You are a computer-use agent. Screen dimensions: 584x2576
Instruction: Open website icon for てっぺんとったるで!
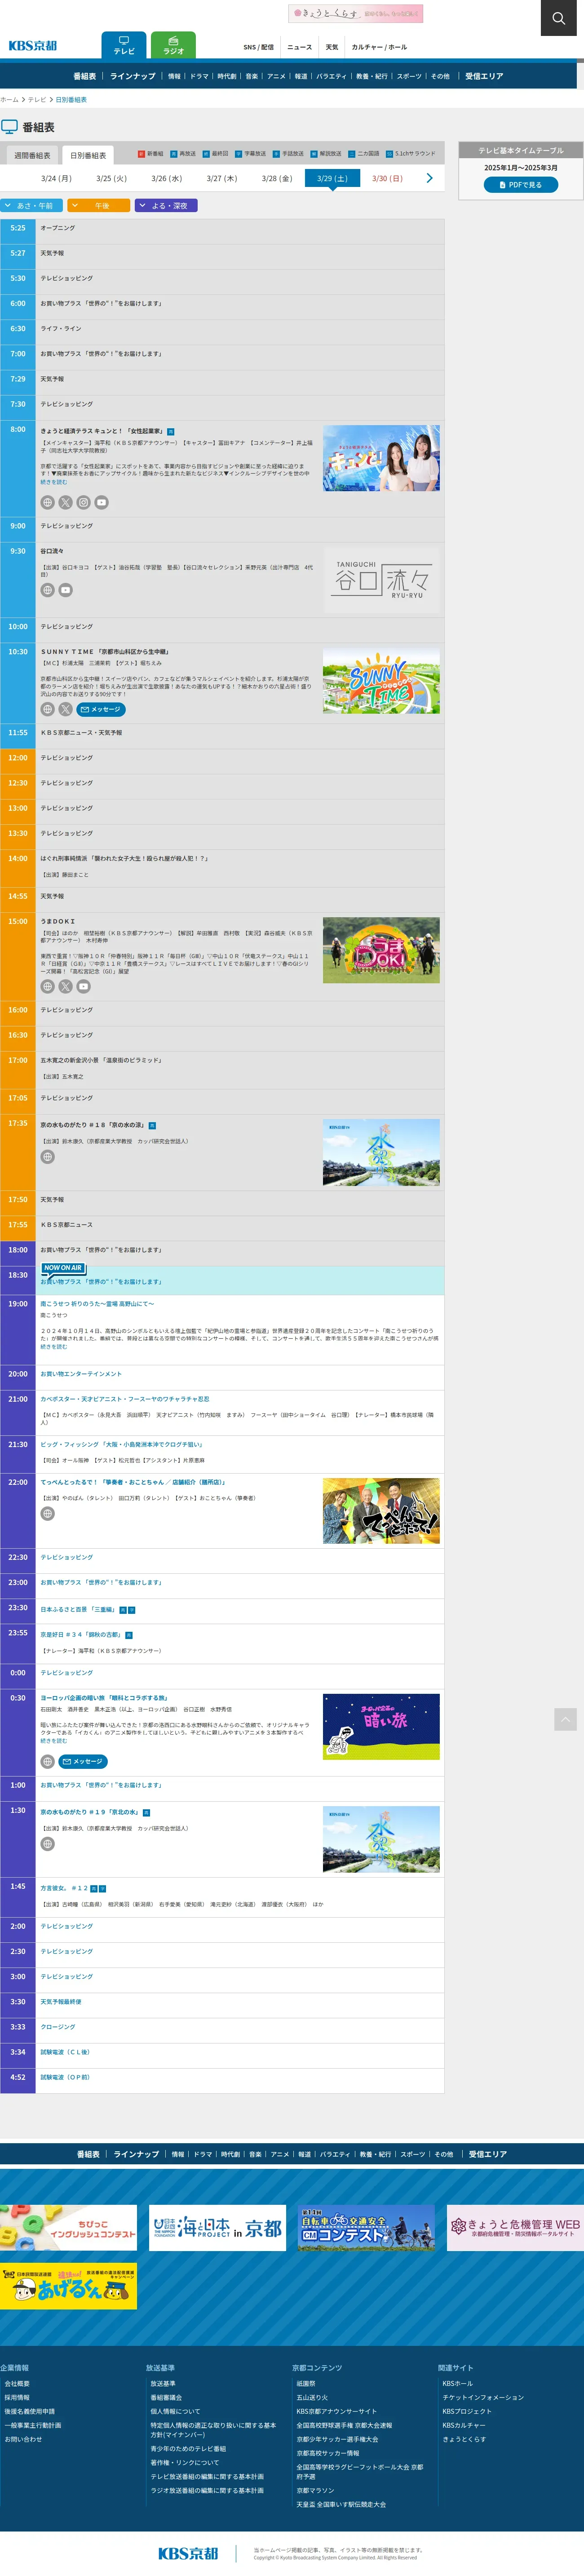[47, 1514]
